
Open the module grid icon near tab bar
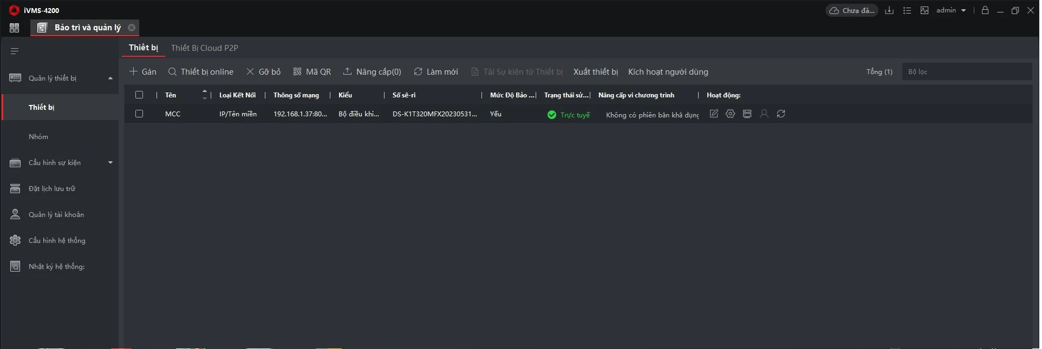click(15, 28)
